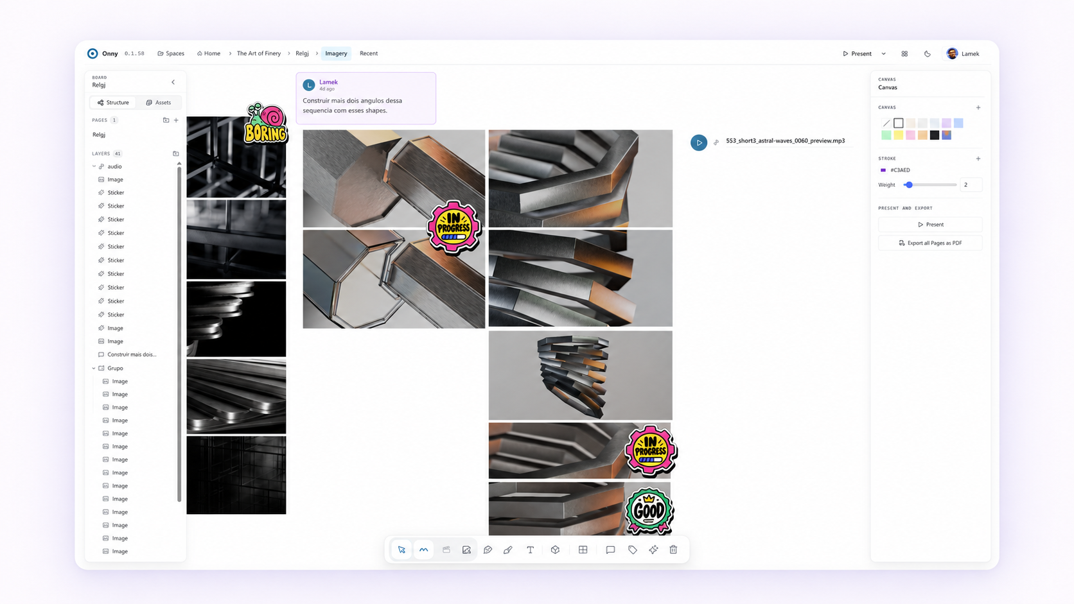Toggle dark mode moon icon

coord(928,54)
